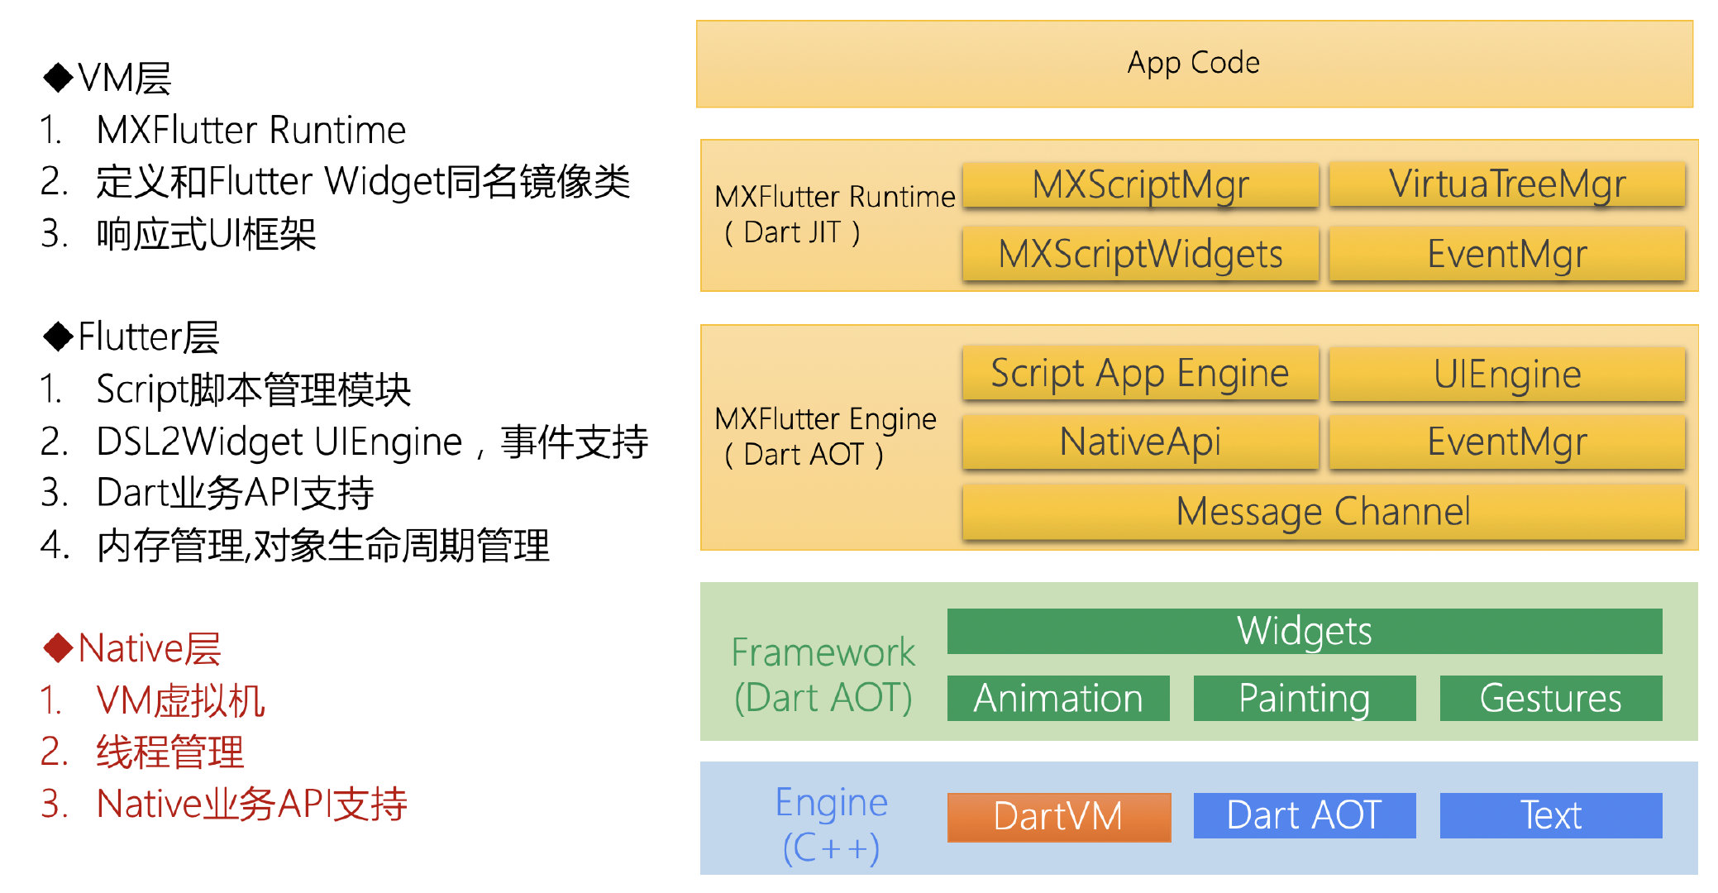The height and width of the screenshot is (893, 1718).
Task: Click the green Widgets bar
Action: [1305, 631]
